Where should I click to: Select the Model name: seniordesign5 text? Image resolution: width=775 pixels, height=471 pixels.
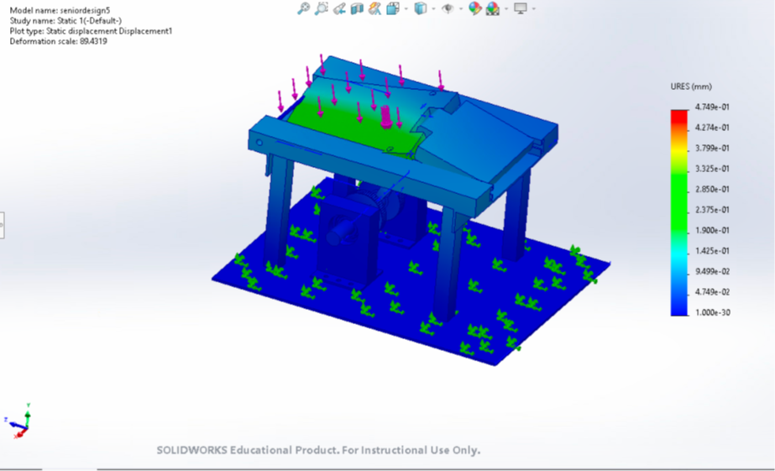click(x=60, y=10)
